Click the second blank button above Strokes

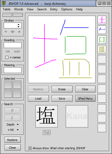[18, 15]
